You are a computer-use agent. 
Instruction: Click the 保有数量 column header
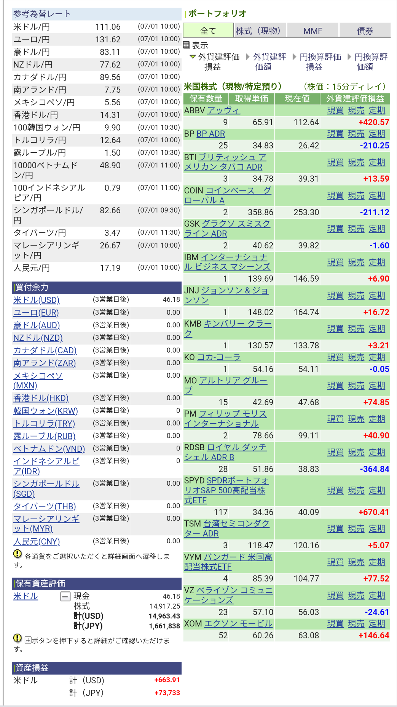pyautogui.click(x=206, y=99)
